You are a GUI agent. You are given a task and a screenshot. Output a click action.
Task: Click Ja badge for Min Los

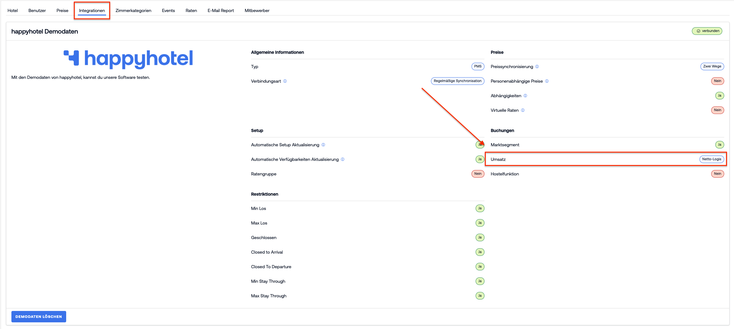point(480,208)
